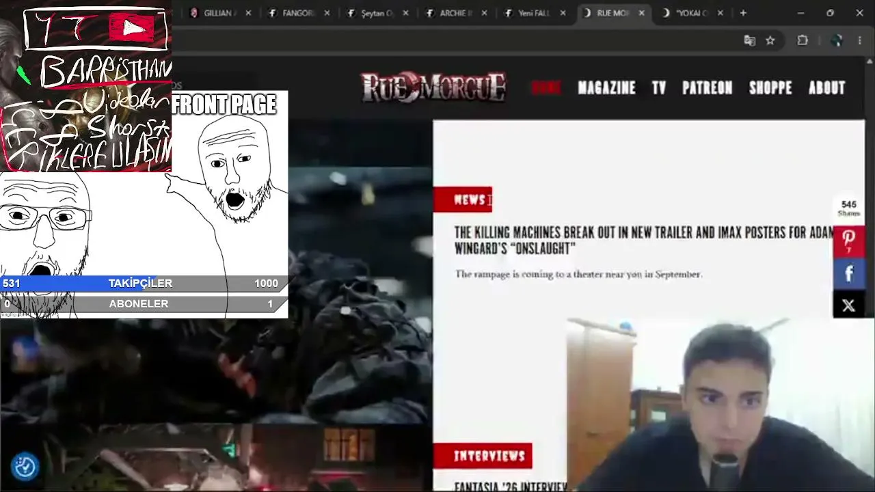Close the RUE MORGUE tab
This screenshot has height=492, width=875.
tap(642, 13)
